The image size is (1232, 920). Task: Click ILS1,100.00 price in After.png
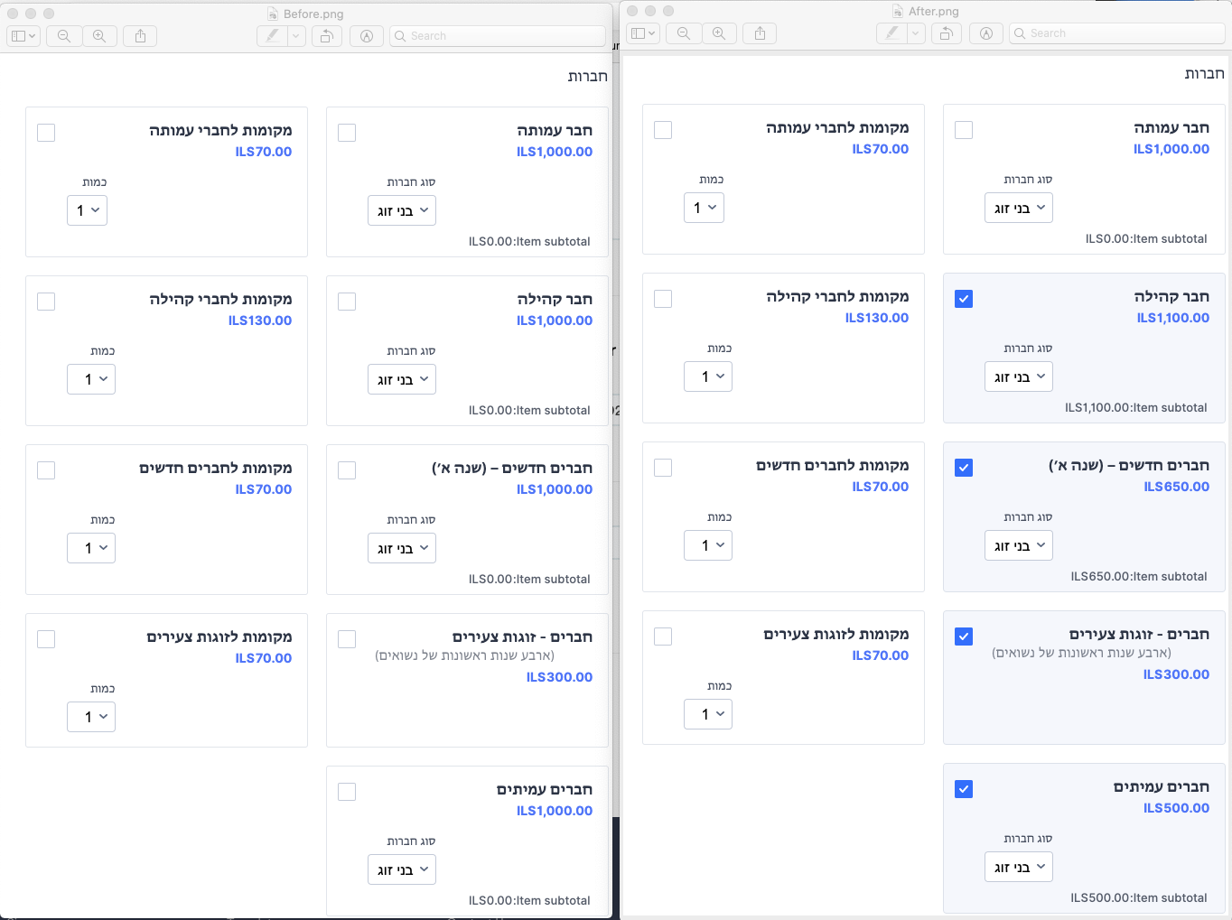click(1173, 318)
